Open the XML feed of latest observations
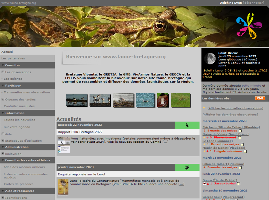Image resolution: width=269 pixels, height=200 pixels. (x=260, y=98)
